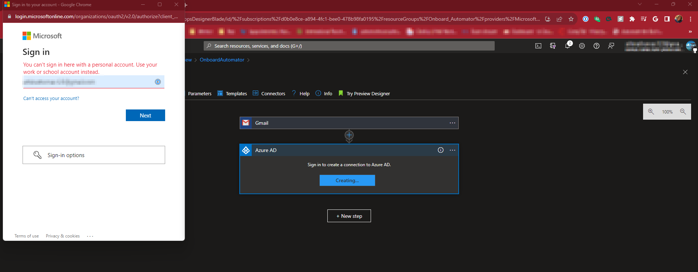Open Azure portal help question mark

pyautogui.click(x=597, y=46)
